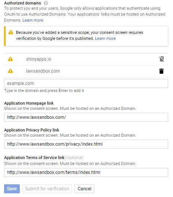This screenshot has width=173, height=197.
Task: Click the warning triangle in sensitive scope banner
Action: pos(11,32)
